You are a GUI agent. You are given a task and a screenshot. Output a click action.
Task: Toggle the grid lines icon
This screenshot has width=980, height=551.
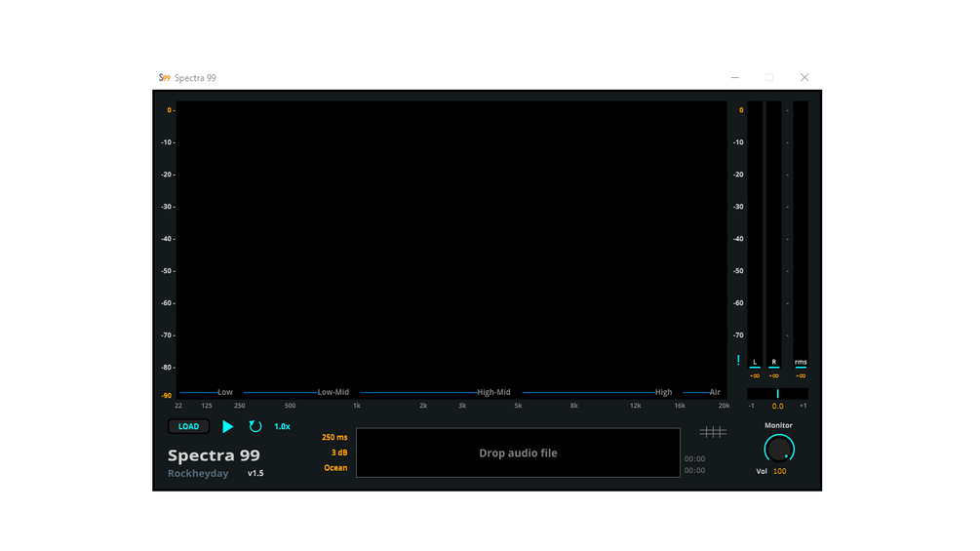[713, 432]
